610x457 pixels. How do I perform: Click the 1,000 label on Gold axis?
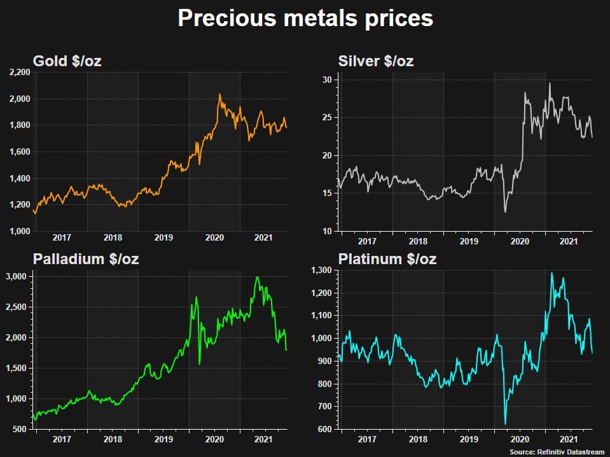coord(20,231)
